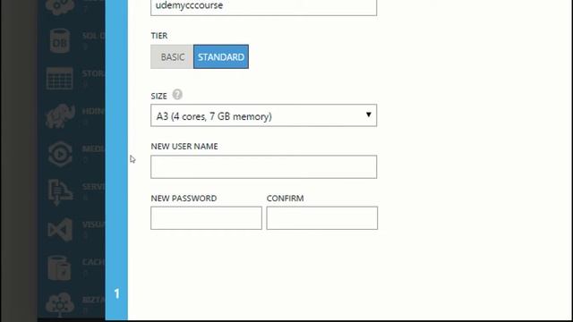Open Service Bus icon in sidebar
This screenshot has height=322, width=573.
tap(60, 192)
